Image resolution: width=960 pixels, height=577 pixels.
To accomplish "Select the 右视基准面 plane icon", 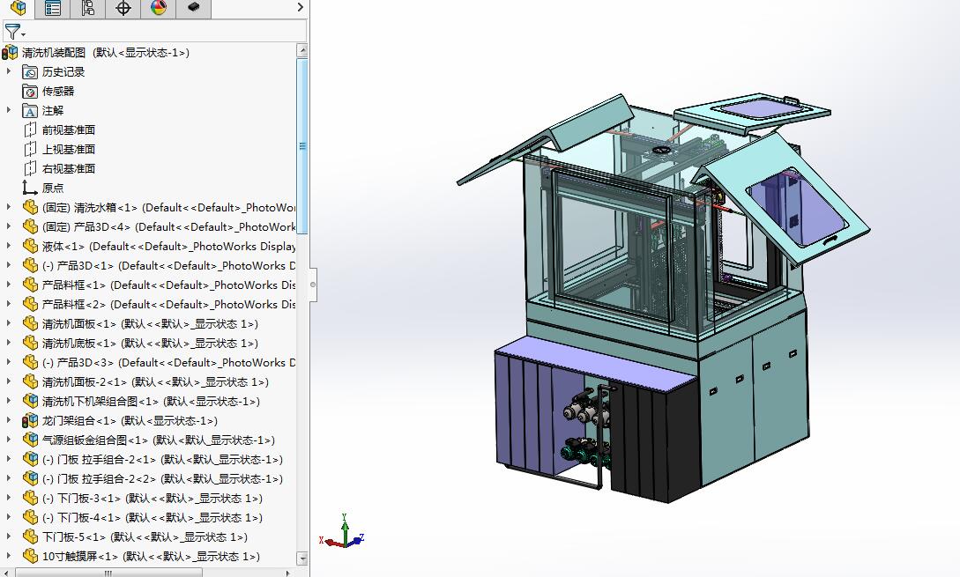I will (30, 169).
